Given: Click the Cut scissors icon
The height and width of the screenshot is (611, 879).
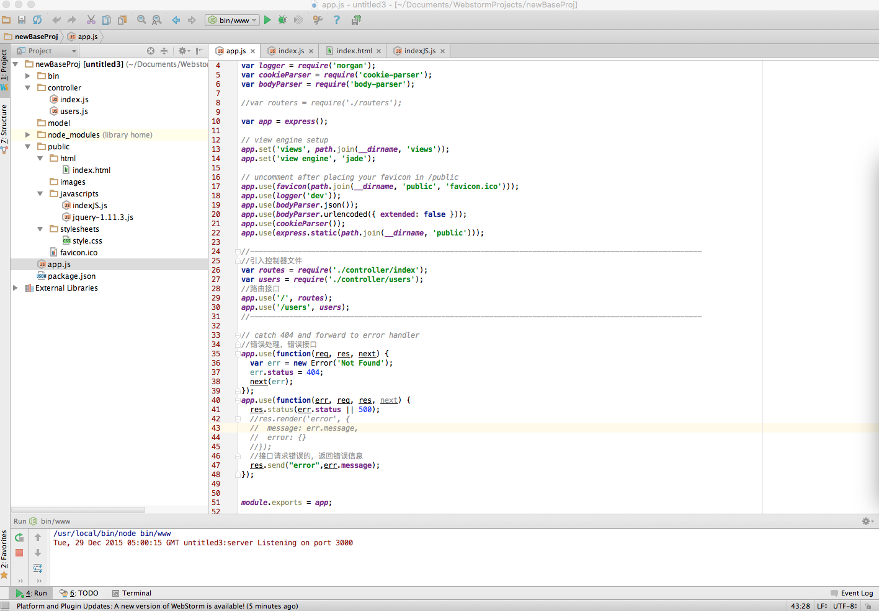Looking at the screenshot, I should coord(91,20).
